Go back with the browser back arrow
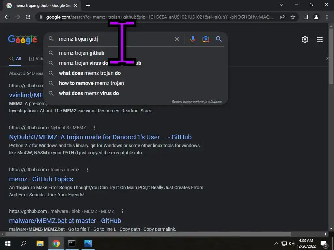This screenshot has width=334, height=250. pyautogui.click(x=7, y=17)
